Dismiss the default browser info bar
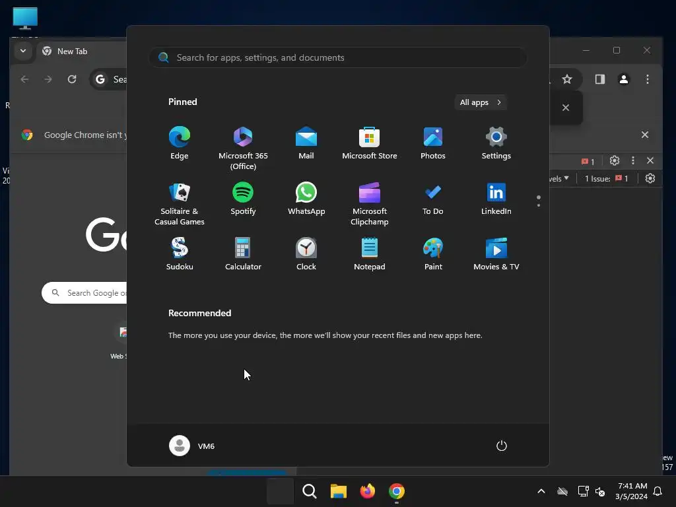This screenshot has height=507, width=676. (644, 135)
